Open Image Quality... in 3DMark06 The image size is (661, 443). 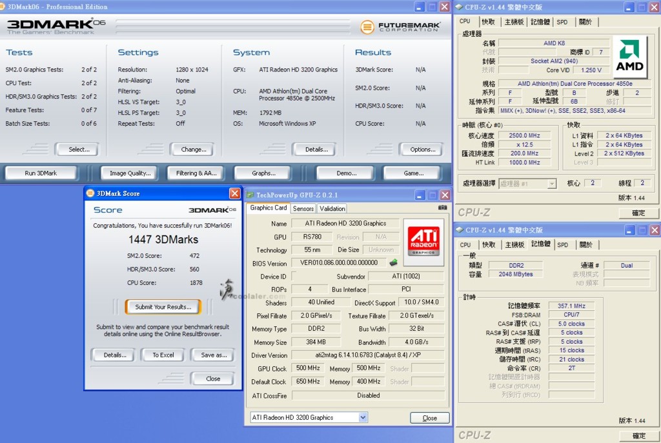click(128, 173)
